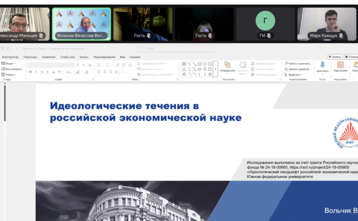Switch to the Переходы tab
Image resolution: width=358 pixels, height=221 pixels.
pos(30,57)
